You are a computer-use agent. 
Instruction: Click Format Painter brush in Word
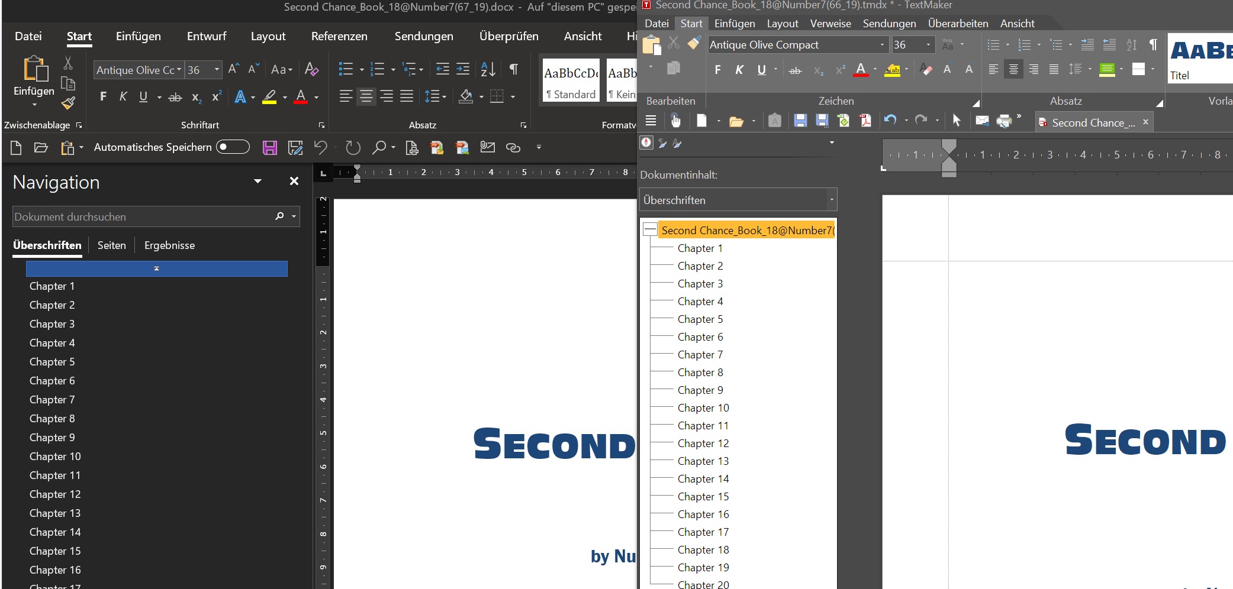[x=68, y=103]
